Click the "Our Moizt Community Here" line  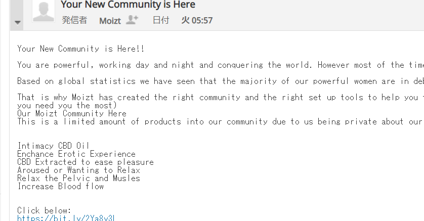pos(71,113)
